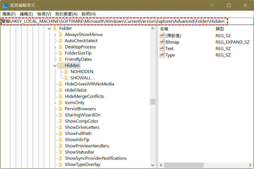Viewport: 254px width, 169px height.
Task: Click the string icon beside Bitmap
Action: tap(162, 42)
